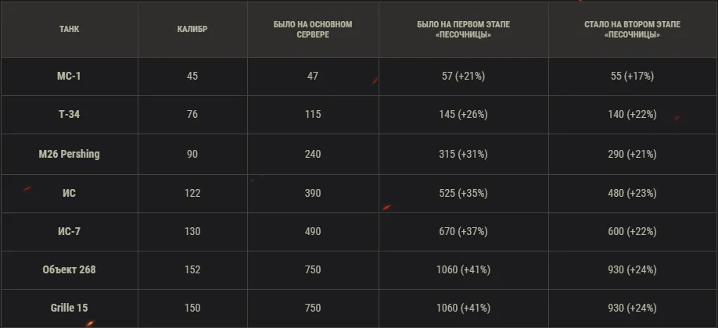
Task: Click the 57 (+21%) value cell
Action: [463, 76]
